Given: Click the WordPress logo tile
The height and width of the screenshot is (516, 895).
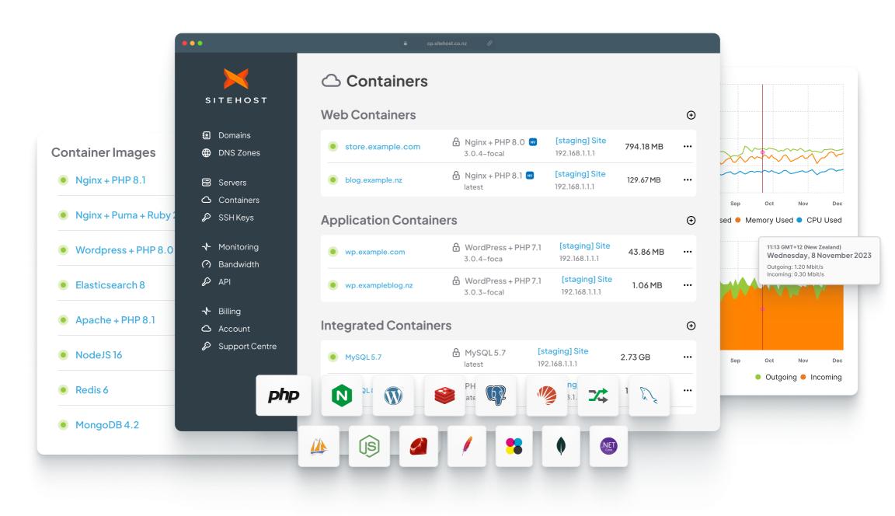Looking at the screenshot, I should pyautogui.click(x=393, y=396).
